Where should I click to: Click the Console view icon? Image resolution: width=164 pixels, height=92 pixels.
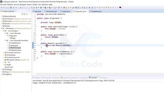(x=90, y=77)
